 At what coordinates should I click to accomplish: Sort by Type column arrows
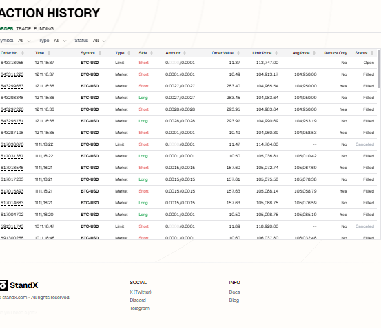point(129,53)
